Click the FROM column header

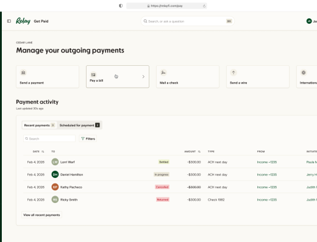point(261,152)
